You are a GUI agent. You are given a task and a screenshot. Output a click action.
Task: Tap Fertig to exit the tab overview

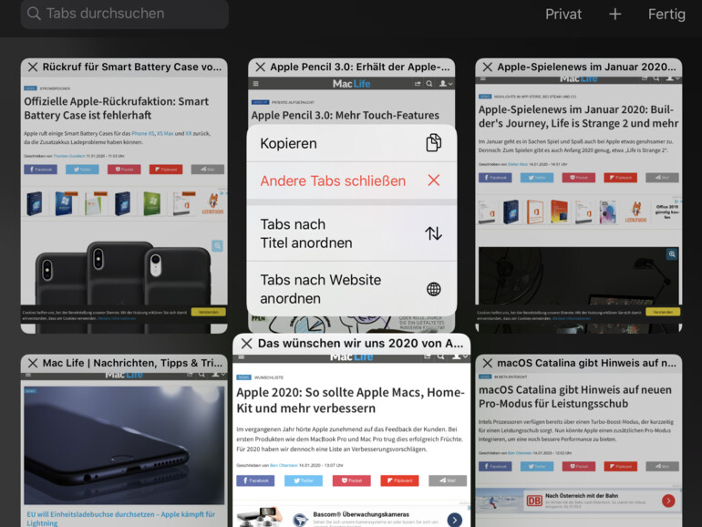666,14
